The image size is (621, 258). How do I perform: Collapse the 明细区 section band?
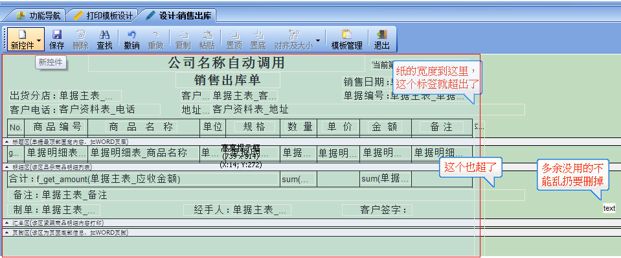click(6, 167)
